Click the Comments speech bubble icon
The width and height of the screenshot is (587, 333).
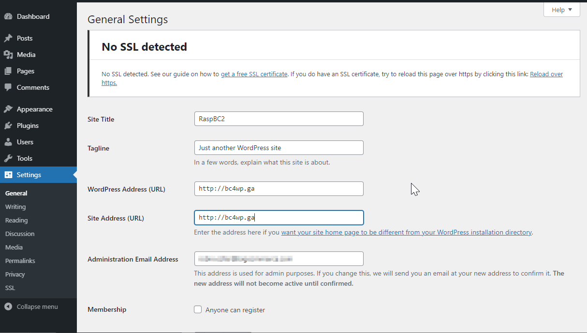click(8, 87)
